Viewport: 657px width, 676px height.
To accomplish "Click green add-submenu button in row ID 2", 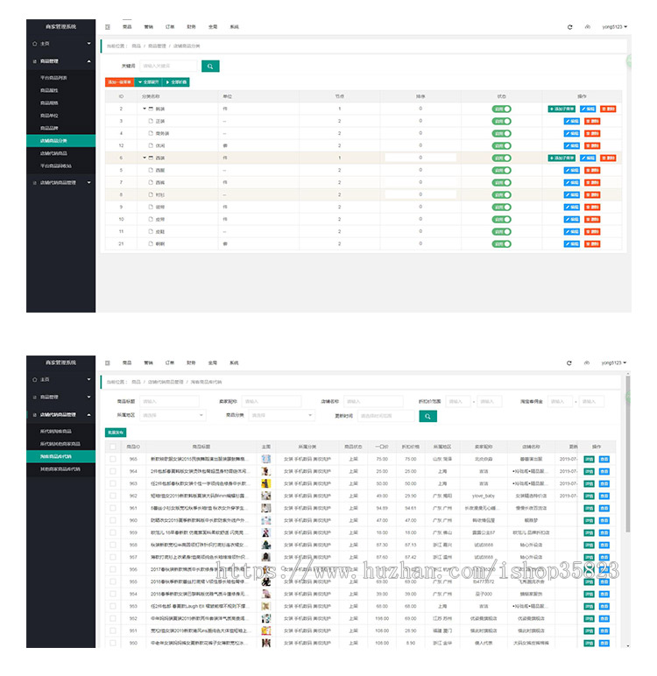I will 562,109.
